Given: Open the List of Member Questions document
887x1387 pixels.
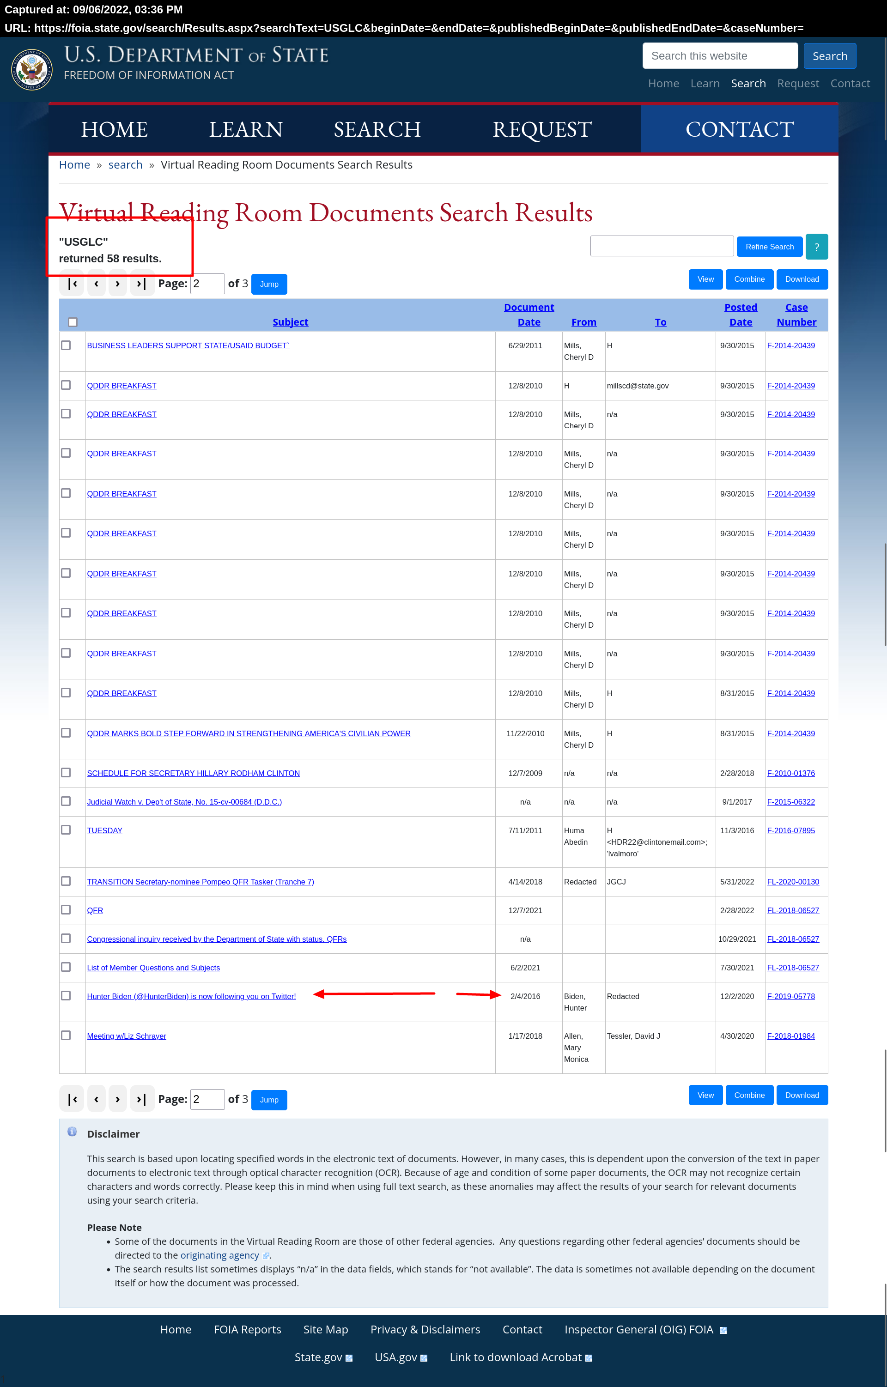Looking at the screenshot, I should click(x=153, y=968).
